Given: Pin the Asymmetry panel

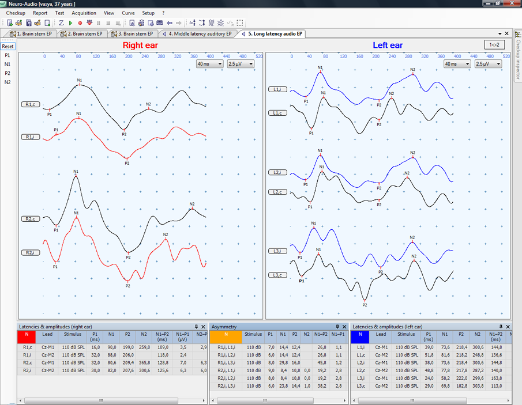Looking at the screenshot, I should (x=337, y=327).
